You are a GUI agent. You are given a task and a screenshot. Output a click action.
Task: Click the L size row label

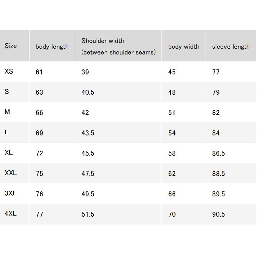[x=7, y=132]
